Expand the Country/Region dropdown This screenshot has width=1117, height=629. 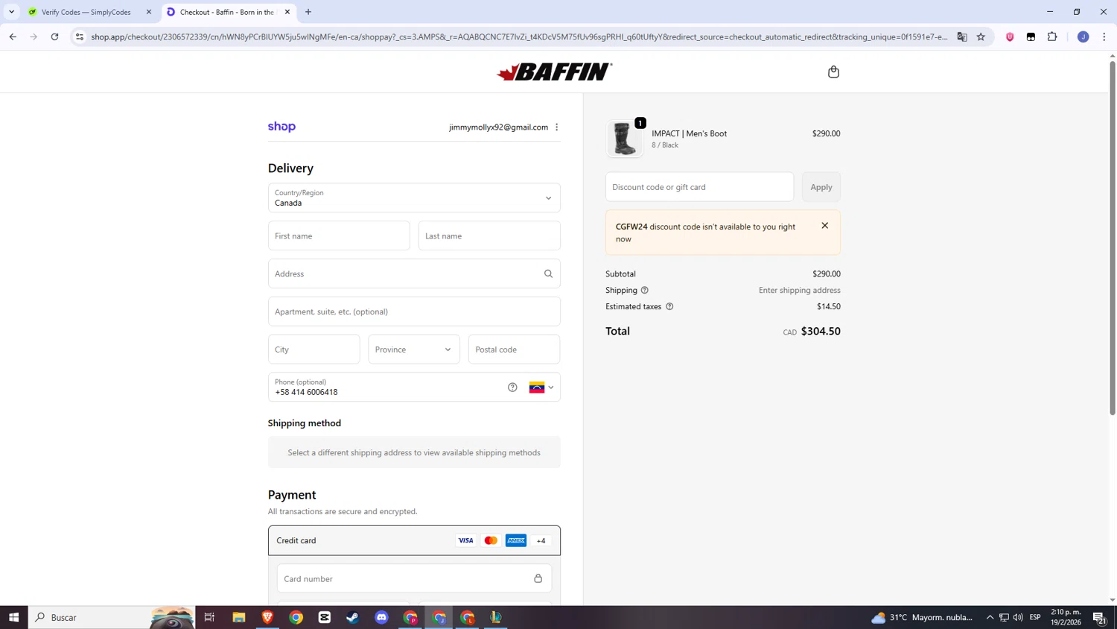coord(414,197)
